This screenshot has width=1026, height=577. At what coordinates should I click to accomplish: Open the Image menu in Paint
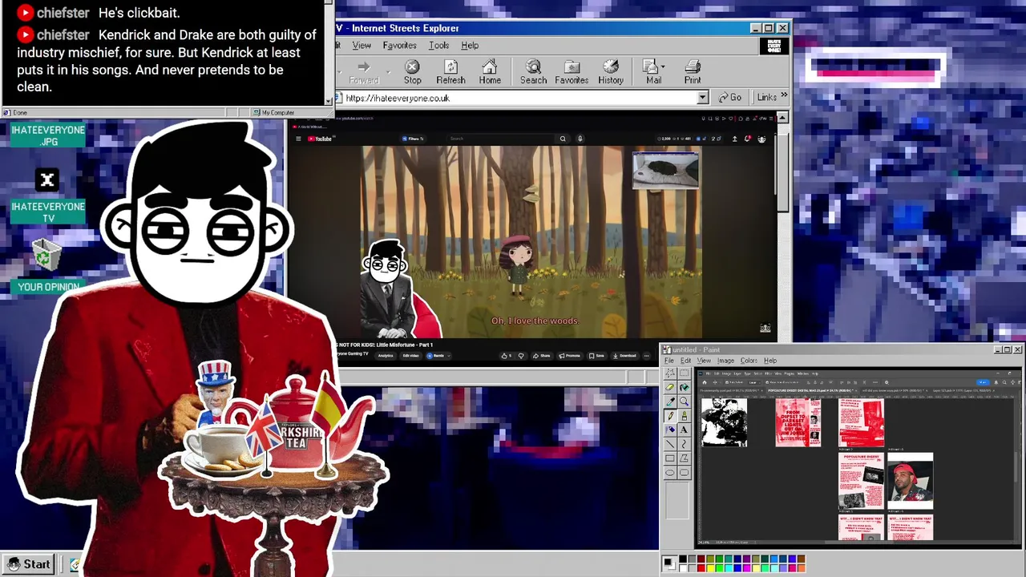725,361
